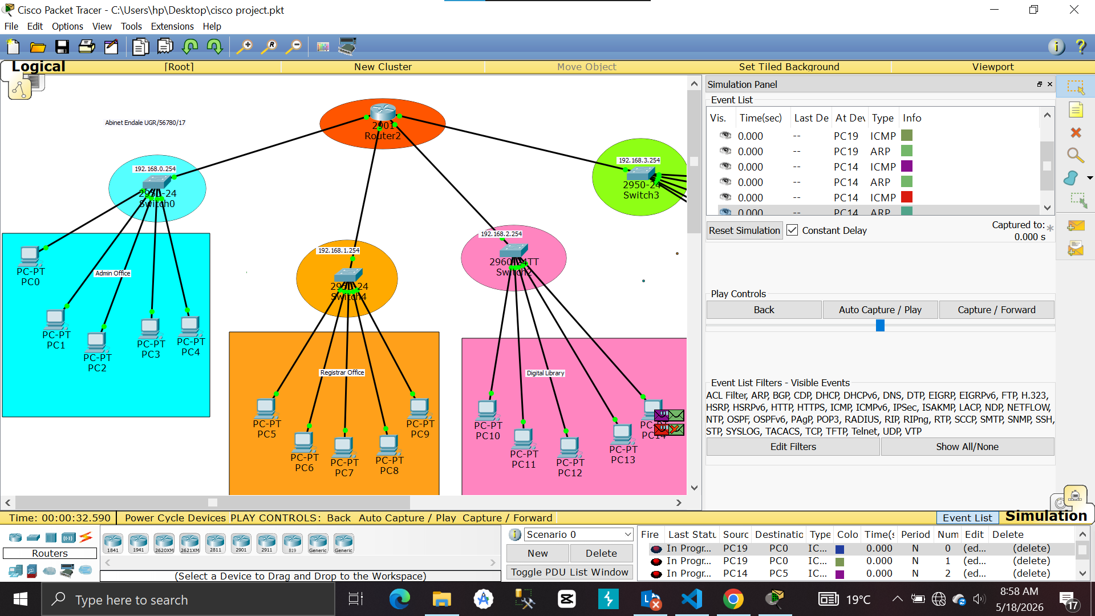Toggle the Constant Delay checkbox
This screenshot has height=616, width=1095.
[x=792, y=230]
